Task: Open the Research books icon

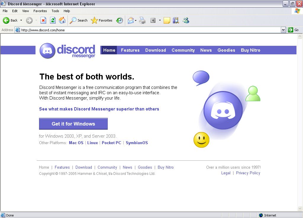Action: pos(176,20)
